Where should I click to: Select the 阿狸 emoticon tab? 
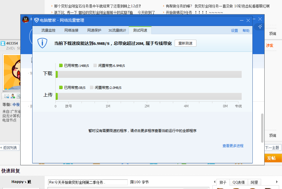pyautogui.click(x=254, y=182)
